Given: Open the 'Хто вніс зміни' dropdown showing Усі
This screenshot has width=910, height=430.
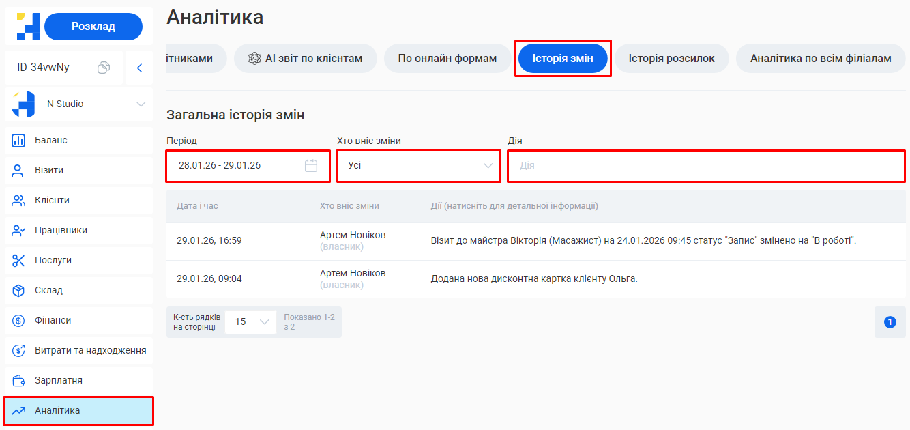Looking at the screenshot, I should click(x=418, y=166).
